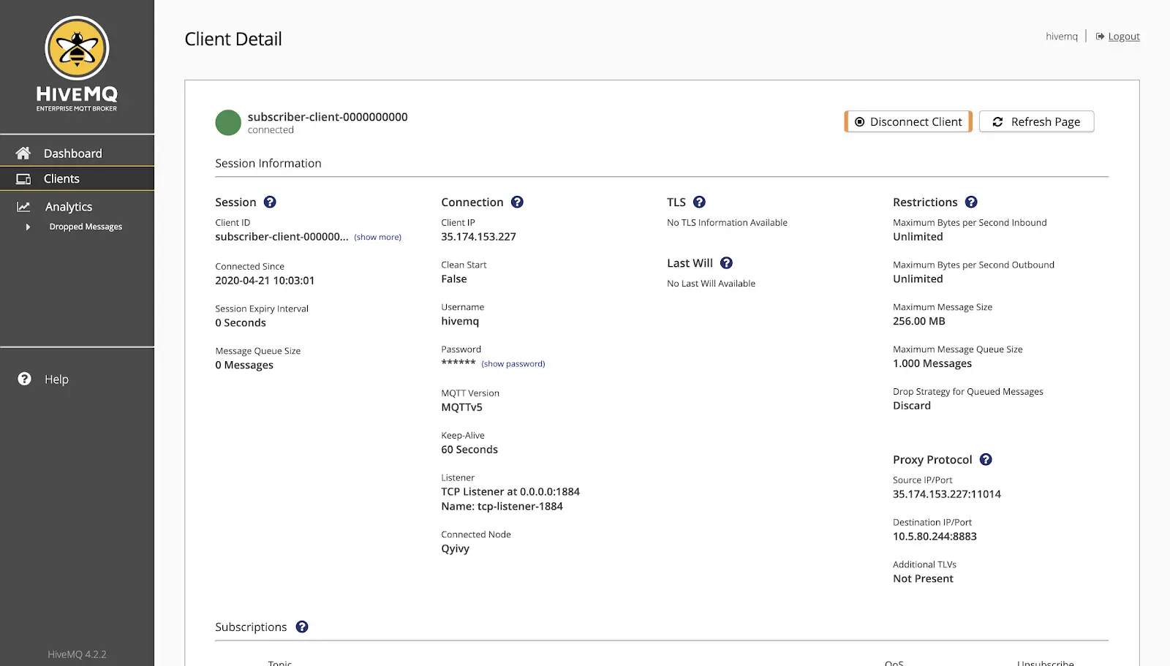Viewport: 1170px width, 666px height.
Task: Click the 256.00 MB maximum message size
Action: (919, 322)
